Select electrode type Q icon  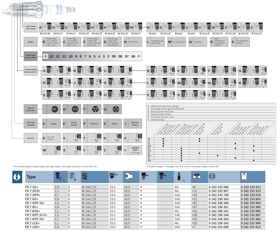tap(116, 109)
